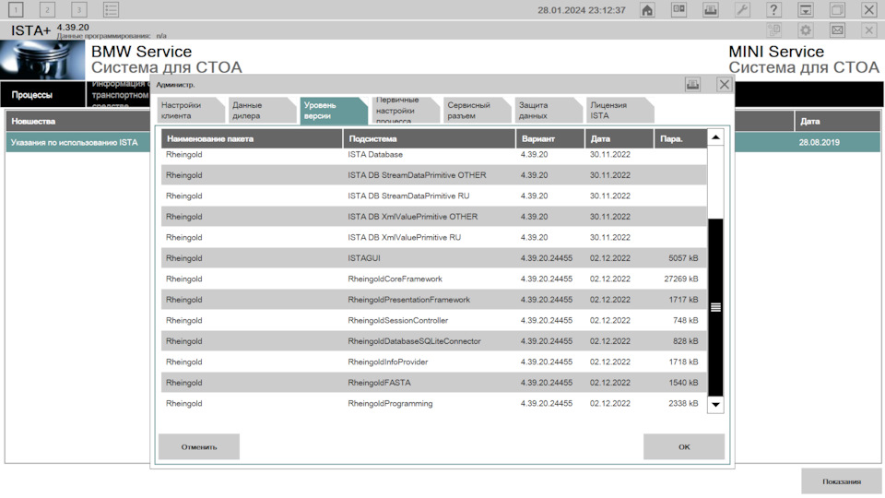885x498 pixels.
Task: Select the RheingoldDatabaseSQLiteConnector row
Action: click(433, 341)
